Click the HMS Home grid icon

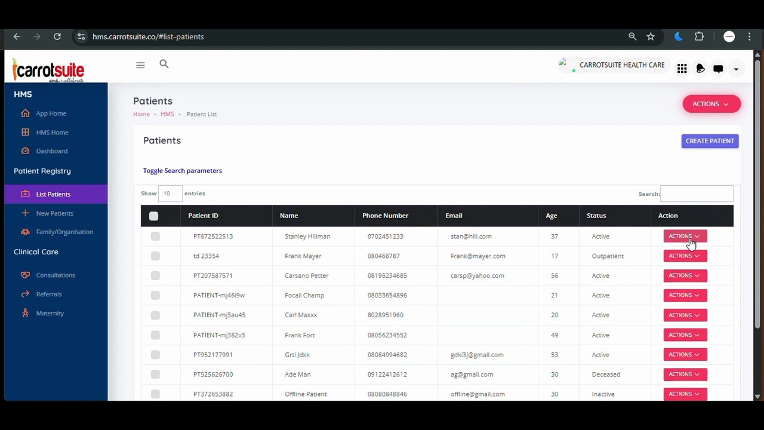click(25, 132)
